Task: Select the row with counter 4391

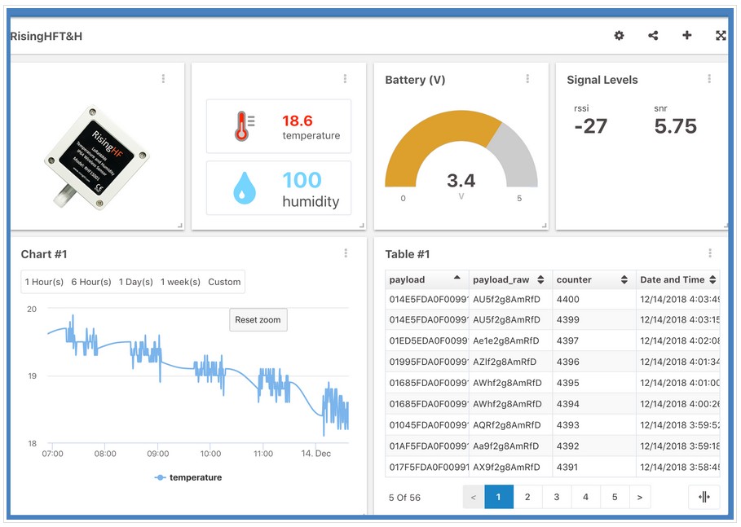Action: pos(552,467)
